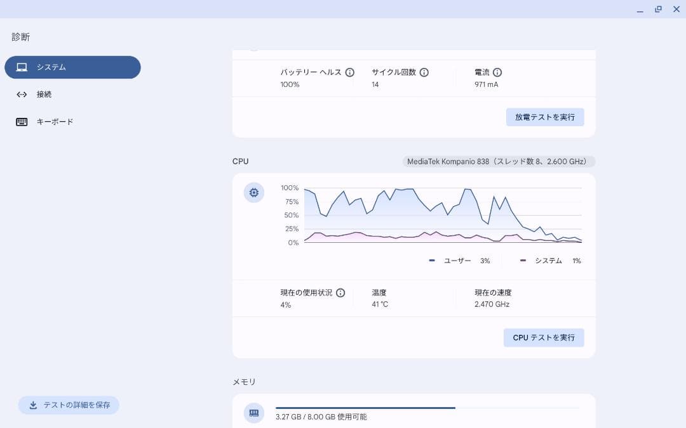Restore down the diagnostics window
686x428 pixels.
point(658,9)
